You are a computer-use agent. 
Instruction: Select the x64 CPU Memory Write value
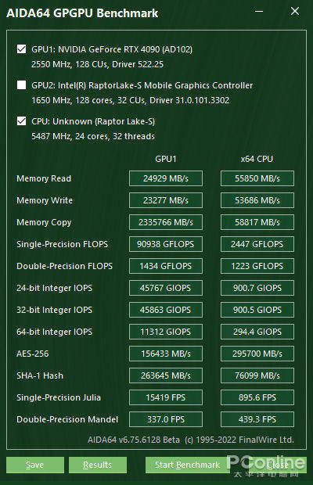pyautogui.click(x=257, y=200)
